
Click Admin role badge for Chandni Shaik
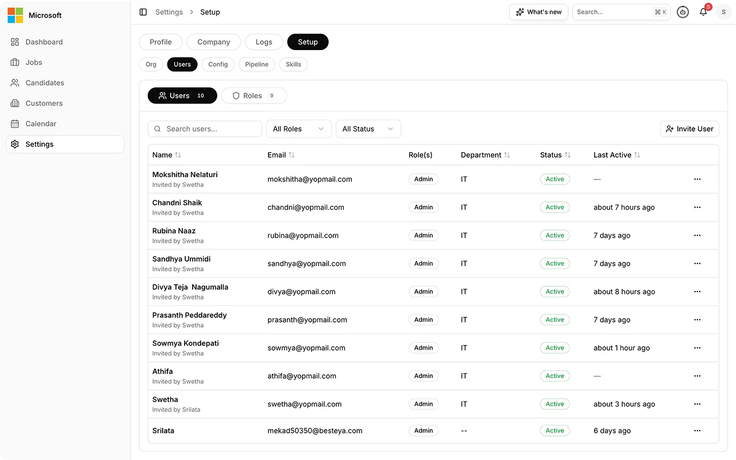tap(424, 208)
